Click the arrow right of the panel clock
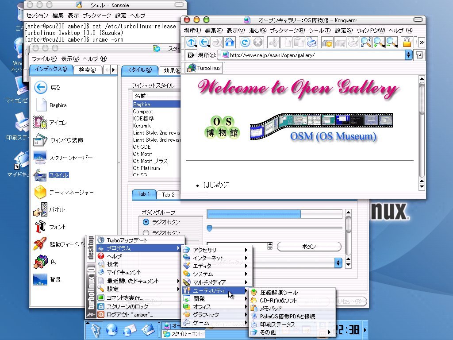 pos(365,329)
